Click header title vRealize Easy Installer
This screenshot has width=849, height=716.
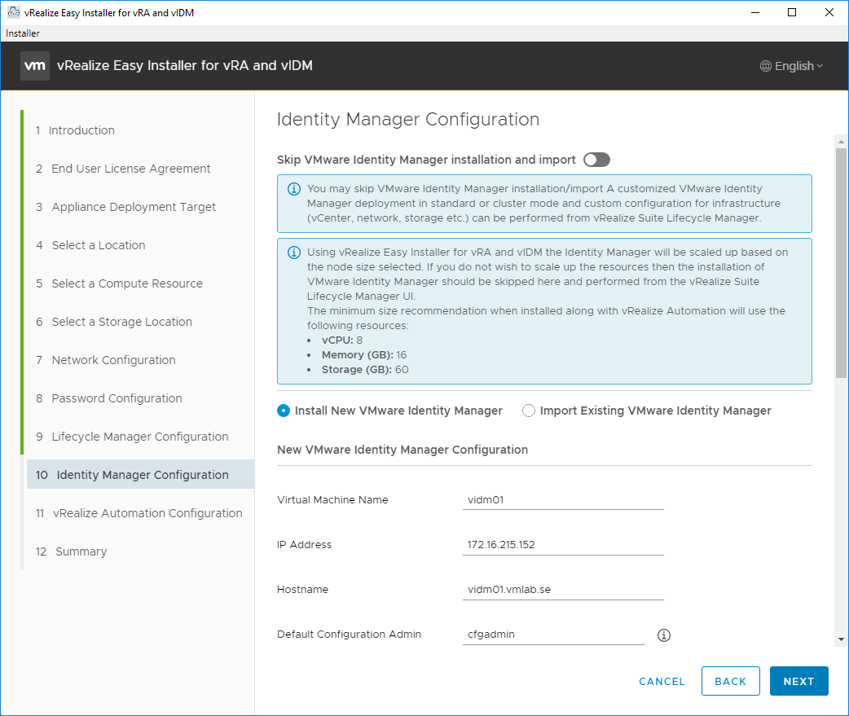185,65
